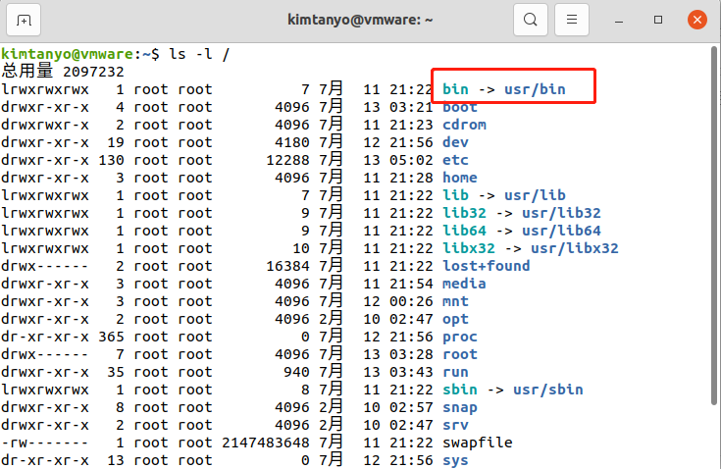Screen dimensions: 721x469
Task: Click the directory name cdrom
Action: [464, 125]
